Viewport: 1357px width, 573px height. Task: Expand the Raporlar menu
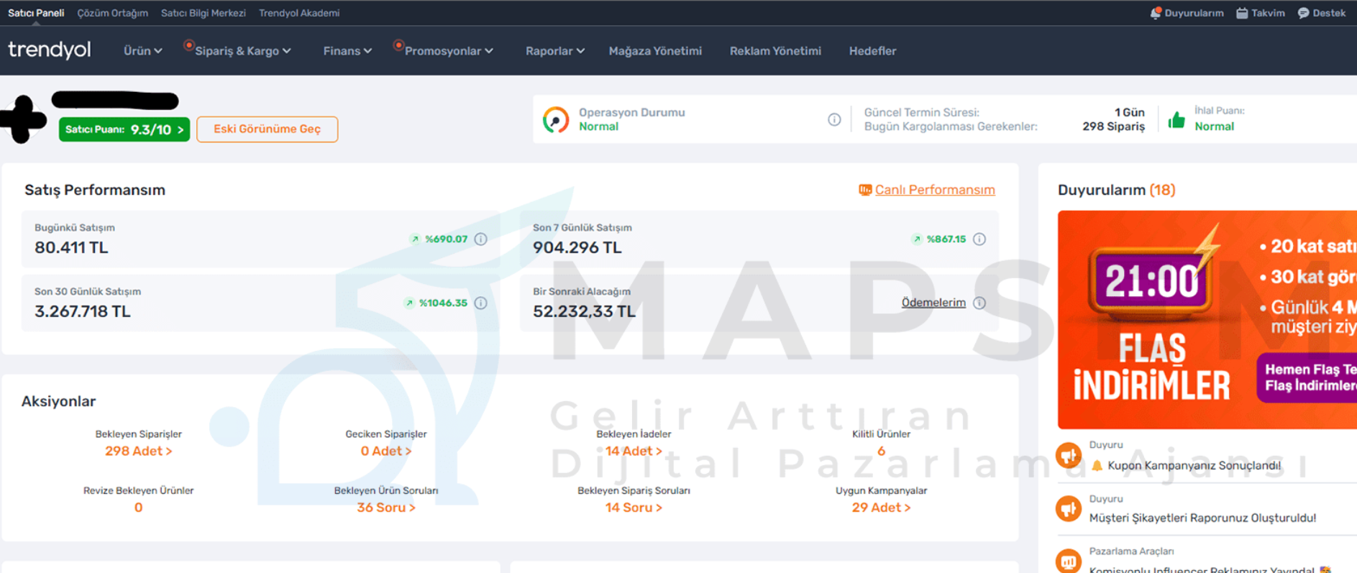[x=554, y=51]
